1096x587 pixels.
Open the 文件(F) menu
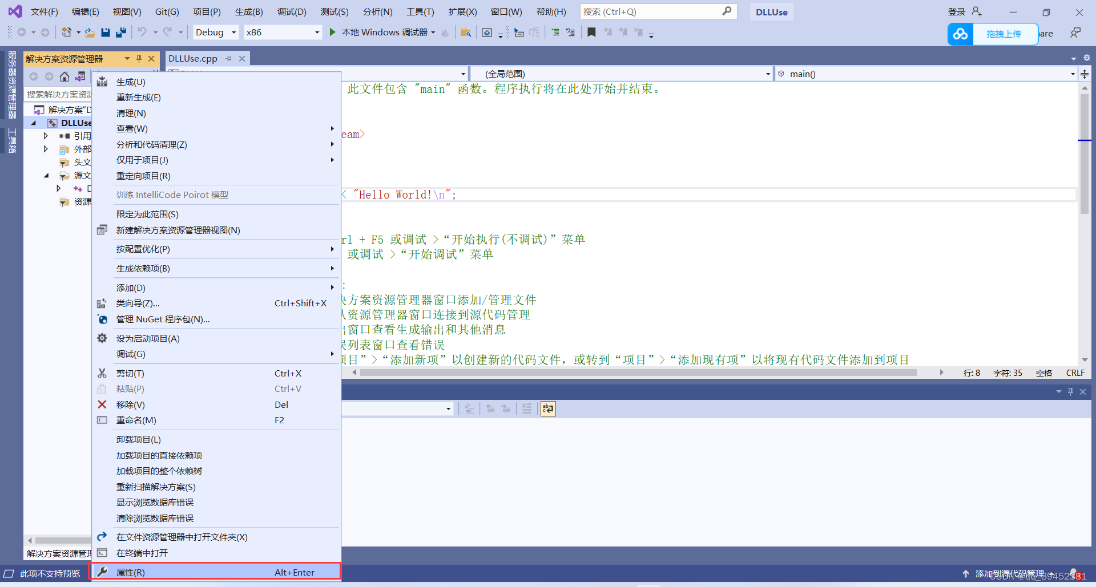coord(44,11)
